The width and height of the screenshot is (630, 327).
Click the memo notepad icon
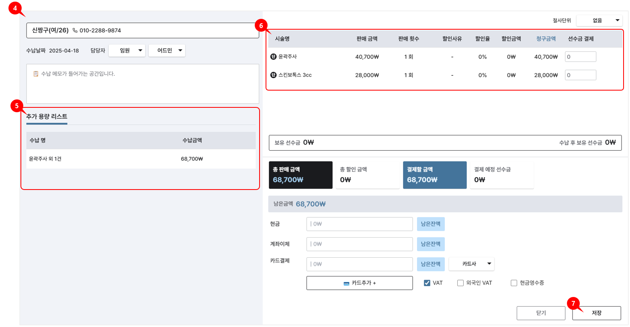[36, 74]
